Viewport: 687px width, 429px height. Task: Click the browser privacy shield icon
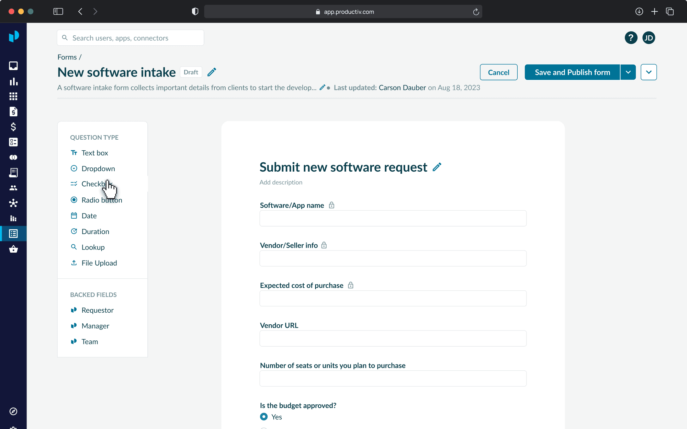(195, 12)
